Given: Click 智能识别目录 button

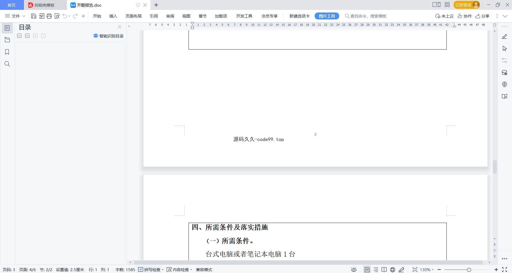Looking at the screenshot, I should [108, 36].
